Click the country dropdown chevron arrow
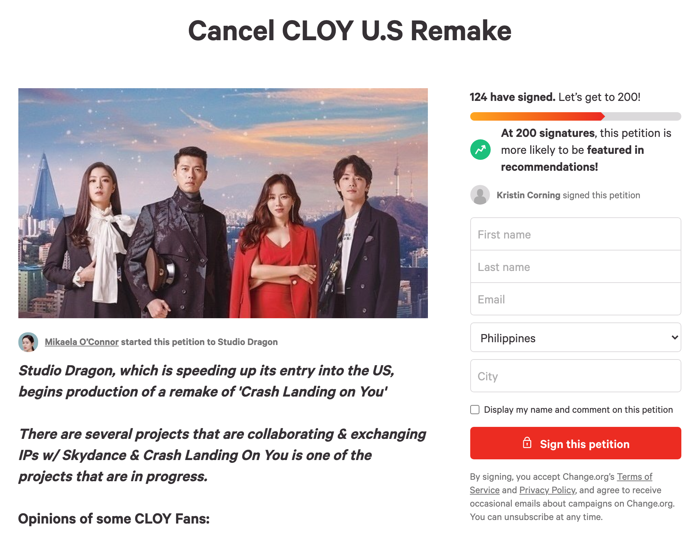The width and height of the screenshot is (699, 544). [675, 338]
